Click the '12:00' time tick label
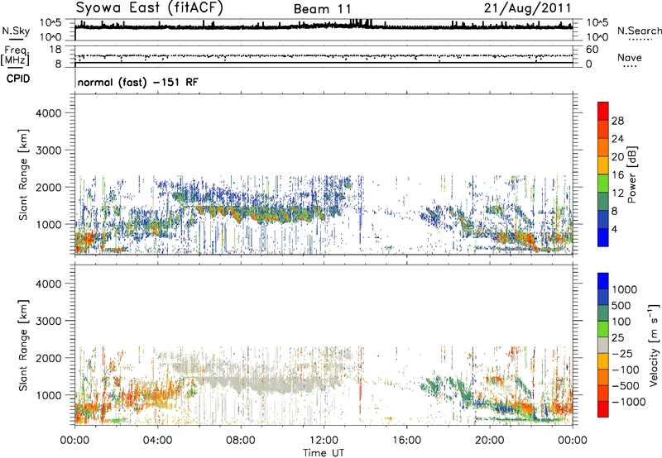Image resolution: width=662 pixels, height=458 pixels. coord(324,441)
